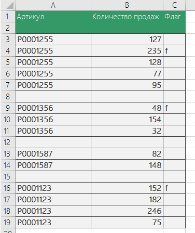This screenshot has width=195, height=233.
Task: Click flag cell f in row 16
Action: pos(174,188)
